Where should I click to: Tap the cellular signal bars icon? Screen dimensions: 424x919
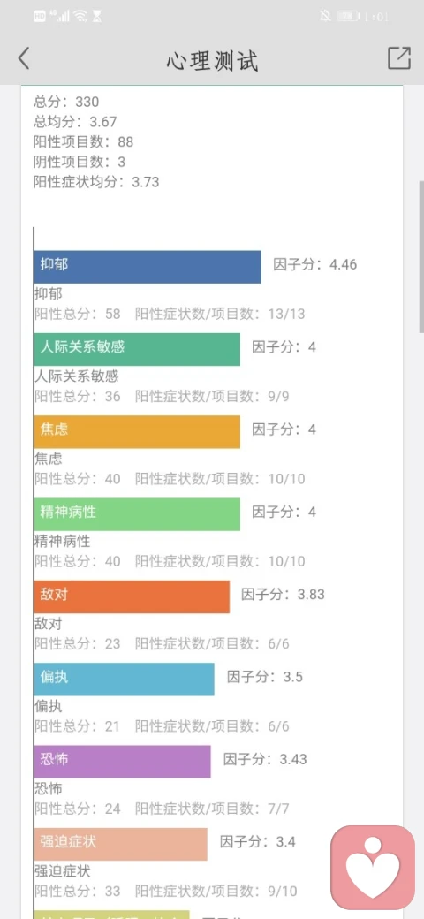(60, 16)
